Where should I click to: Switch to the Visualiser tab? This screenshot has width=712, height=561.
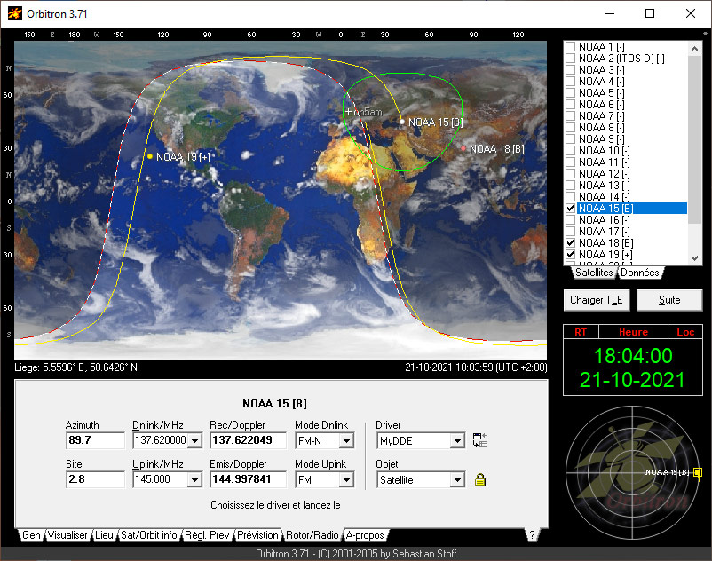click(67, 535)
